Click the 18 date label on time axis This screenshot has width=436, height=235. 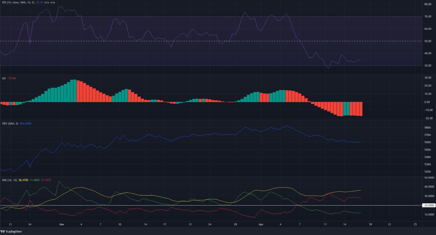(370, 225)
